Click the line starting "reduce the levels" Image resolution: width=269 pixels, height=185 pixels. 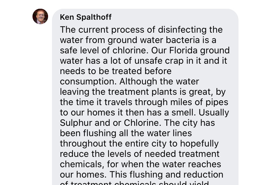point(140,154)
